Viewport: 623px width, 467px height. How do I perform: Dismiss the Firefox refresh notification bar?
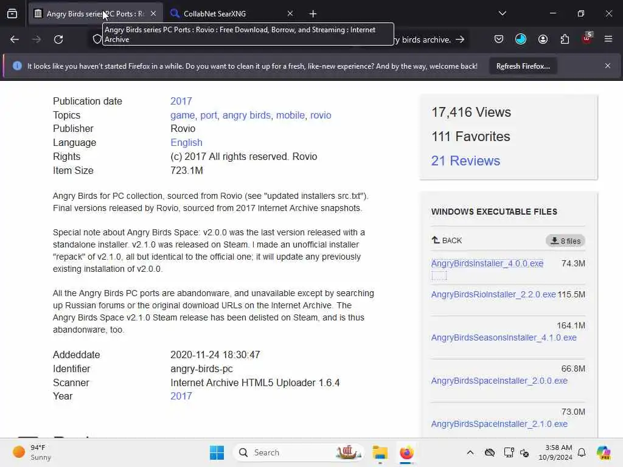(x=608, y=66)
